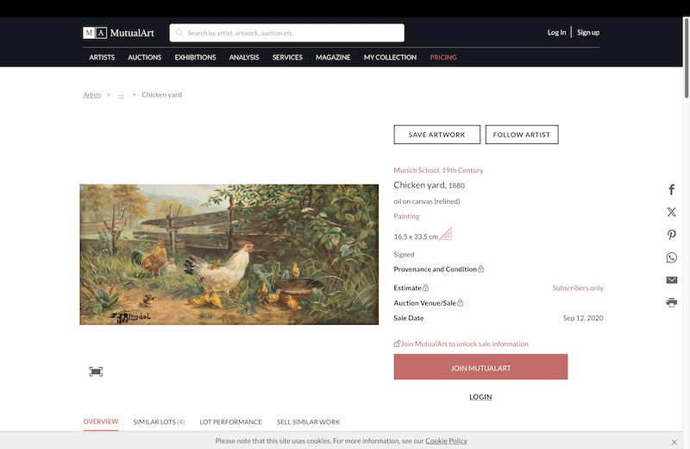Image resolution: width=690 pixels, height=449 pixels.
Task: Send artwork by email icon
Action: click(x=672, y=280)
